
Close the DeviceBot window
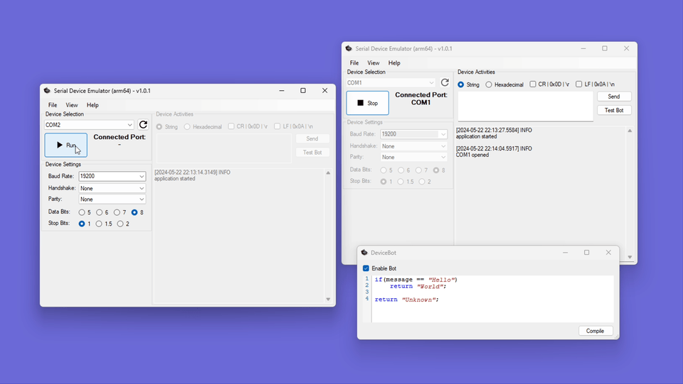coord(608,253)
